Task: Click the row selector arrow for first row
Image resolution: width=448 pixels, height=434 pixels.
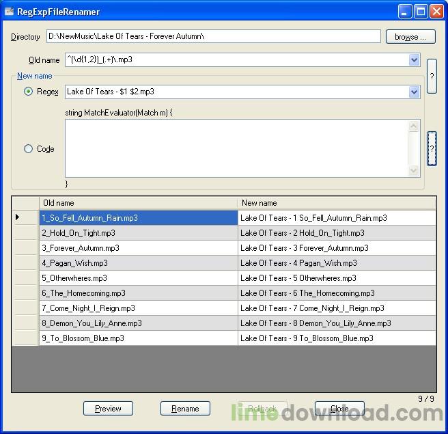Action: (18, 217)
